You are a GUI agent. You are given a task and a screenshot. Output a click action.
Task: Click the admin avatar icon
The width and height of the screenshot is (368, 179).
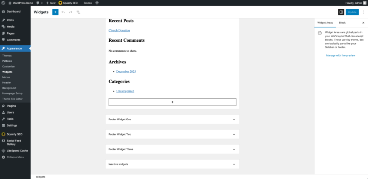[x=365, y=3]
